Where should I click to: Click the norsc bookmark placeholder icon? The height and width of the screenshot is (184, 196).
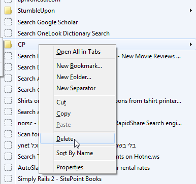point(8,123)
